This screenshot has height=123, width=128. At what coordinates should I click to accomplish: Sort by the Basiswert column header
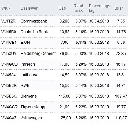tap(29, 8)
